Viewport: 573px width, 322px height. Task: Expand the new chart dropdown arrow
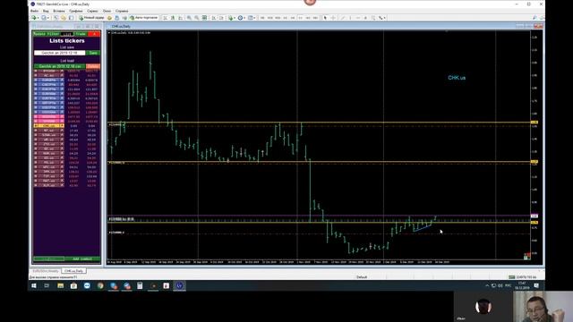[x=38, y=18]
